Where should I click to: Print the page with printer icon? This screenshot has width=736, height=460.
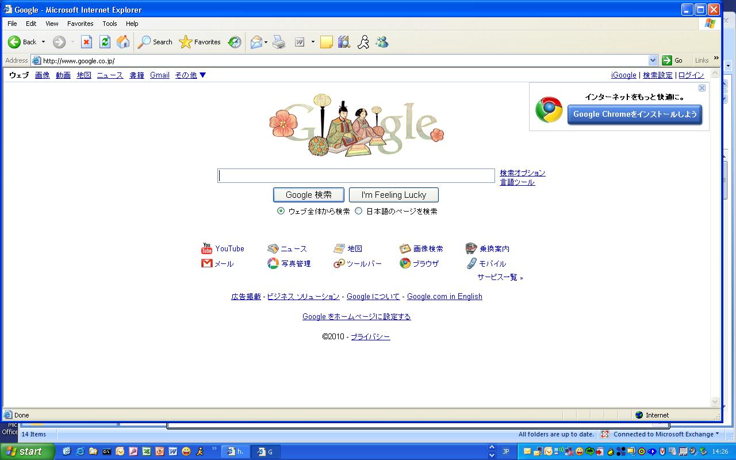pos(279,42)
